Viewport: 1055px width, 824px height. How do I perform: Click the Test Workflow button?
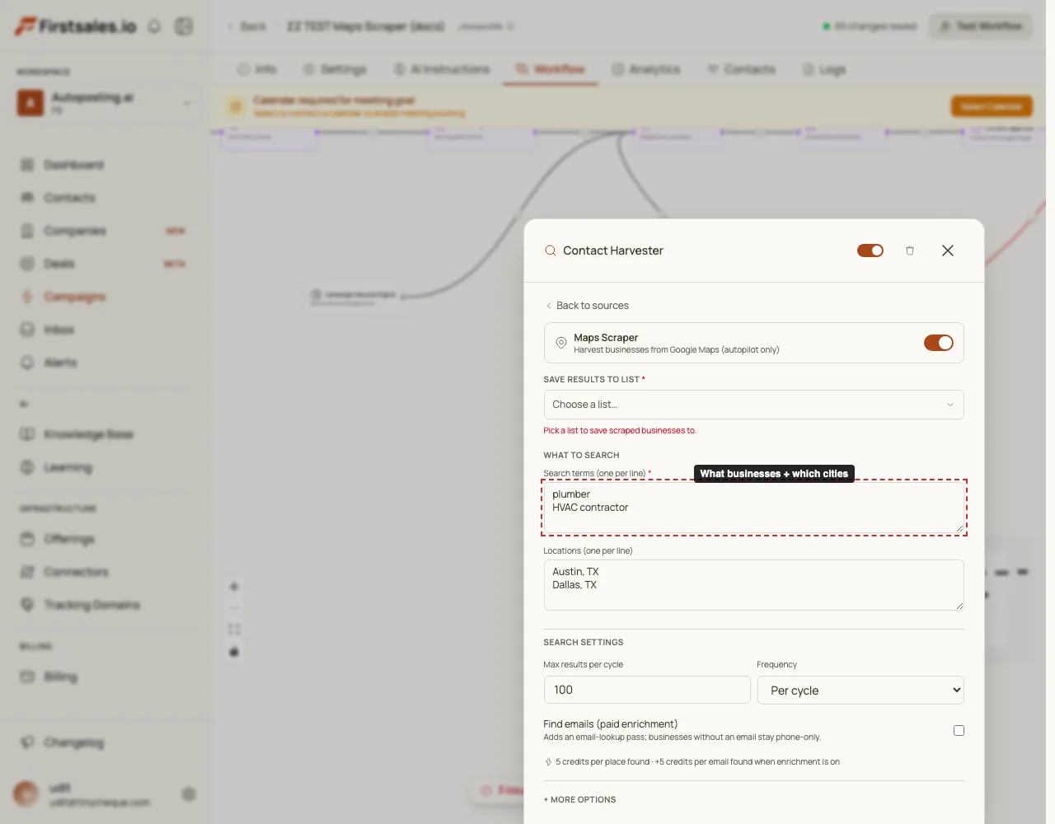(x=981, y=26)
